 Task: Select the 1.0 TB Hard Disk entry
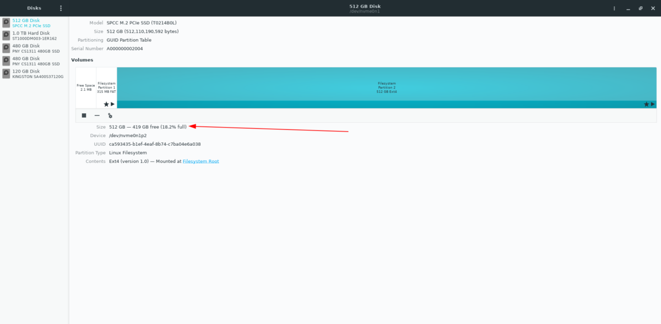click(x=34, y=35)
